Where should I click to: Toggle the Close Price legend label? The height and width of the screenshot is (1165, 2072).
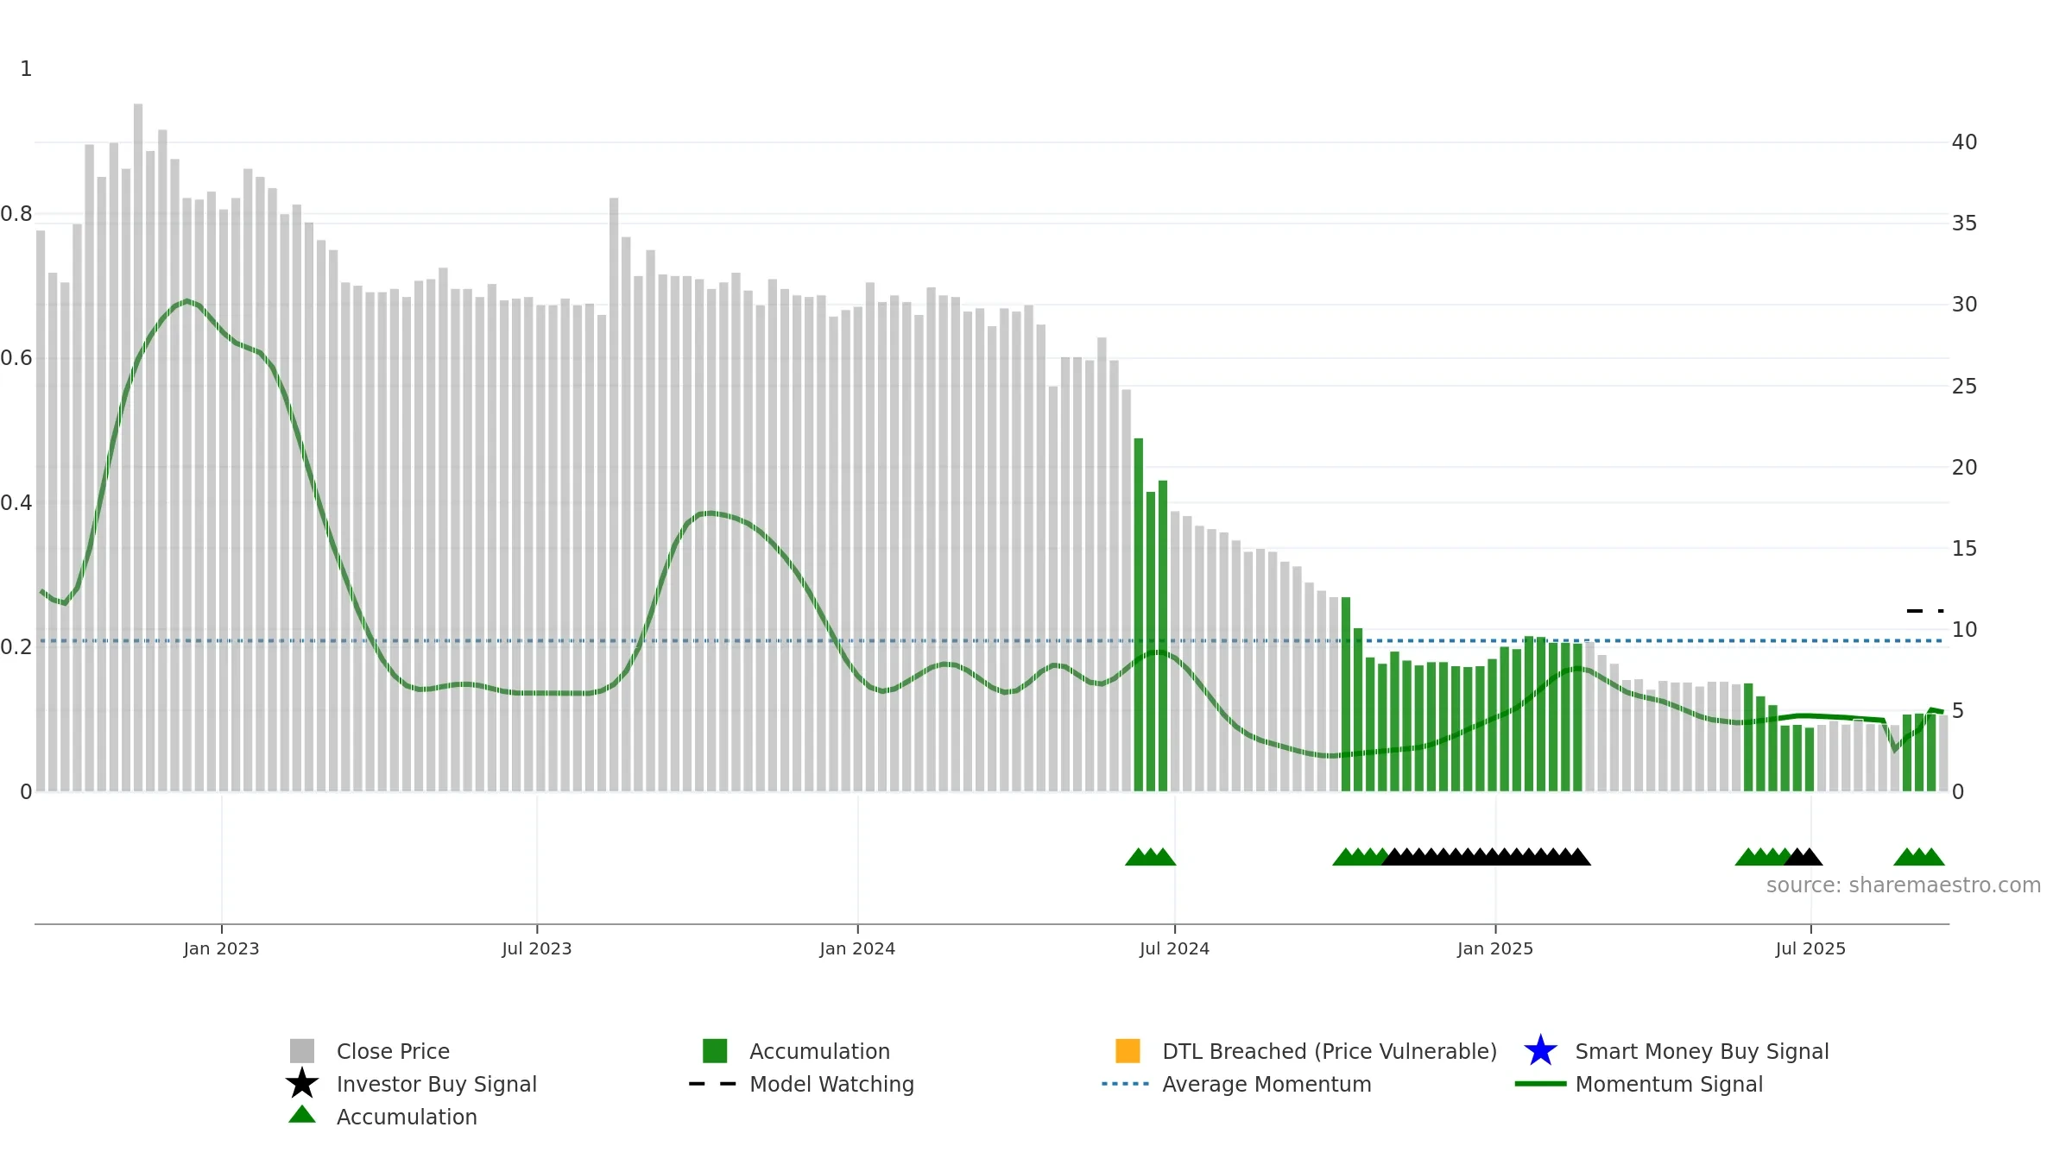pyautogui.click(x=393, y=1051)
